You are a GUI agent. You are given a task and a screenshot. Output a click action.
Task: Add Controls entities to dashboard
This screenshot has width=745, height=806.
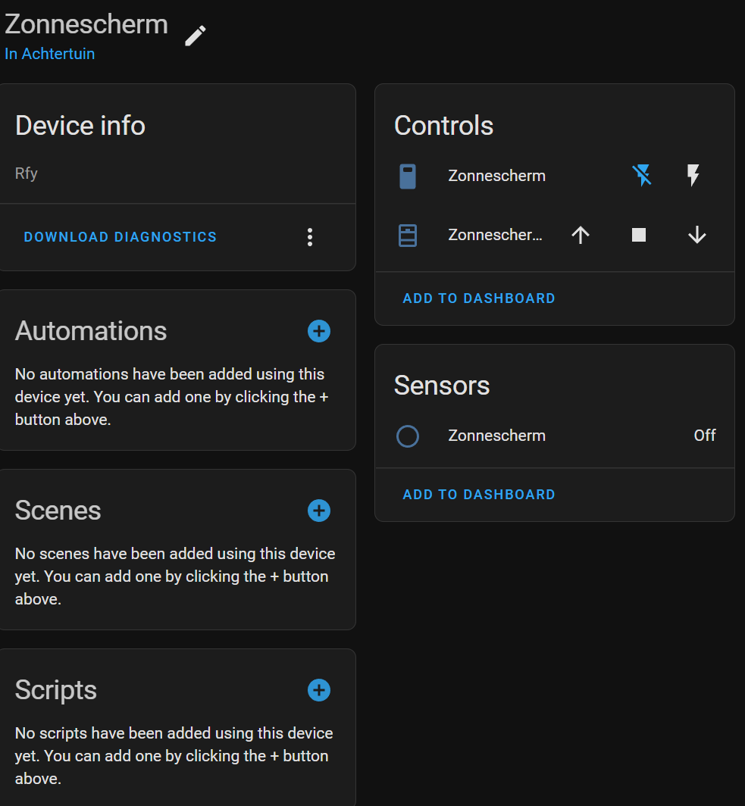(479, 298)
